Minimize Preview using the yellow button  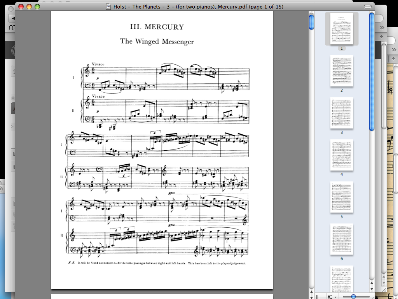coord(29,7)
